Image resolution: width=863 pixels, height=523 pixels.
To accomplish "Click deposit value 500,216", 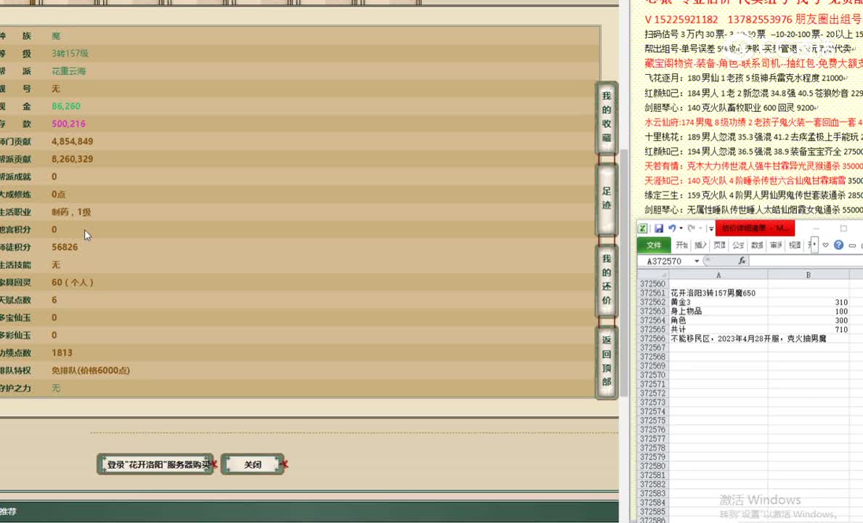I will click(69, 124).
